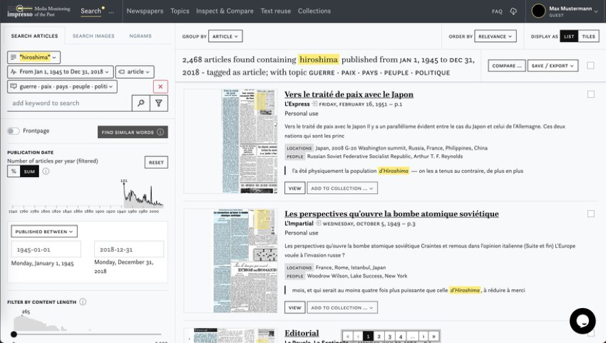The image size is (606, 343).
Task: Open Text reuse page
Action: (x=276, y=11)
